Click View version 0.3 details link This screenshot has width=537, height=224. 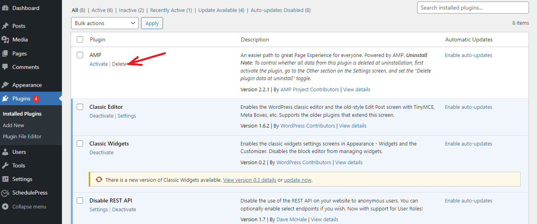click(x=250, y=180)
